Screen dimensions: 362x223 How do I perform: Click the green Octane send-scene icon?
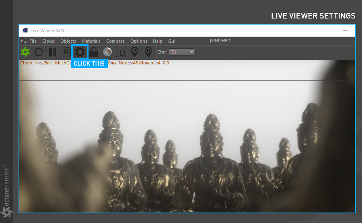pyautogui.click(x=25, y=52)
